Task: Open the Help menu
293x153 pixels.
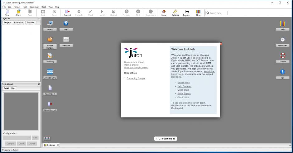Action: pyautogui.click(x=57, y=7)
